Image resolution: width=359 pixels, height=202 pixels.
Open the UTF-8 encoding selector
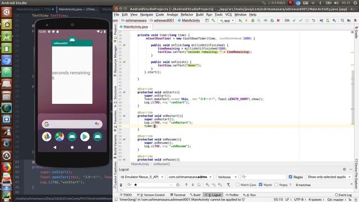click(x=300, y=200)
